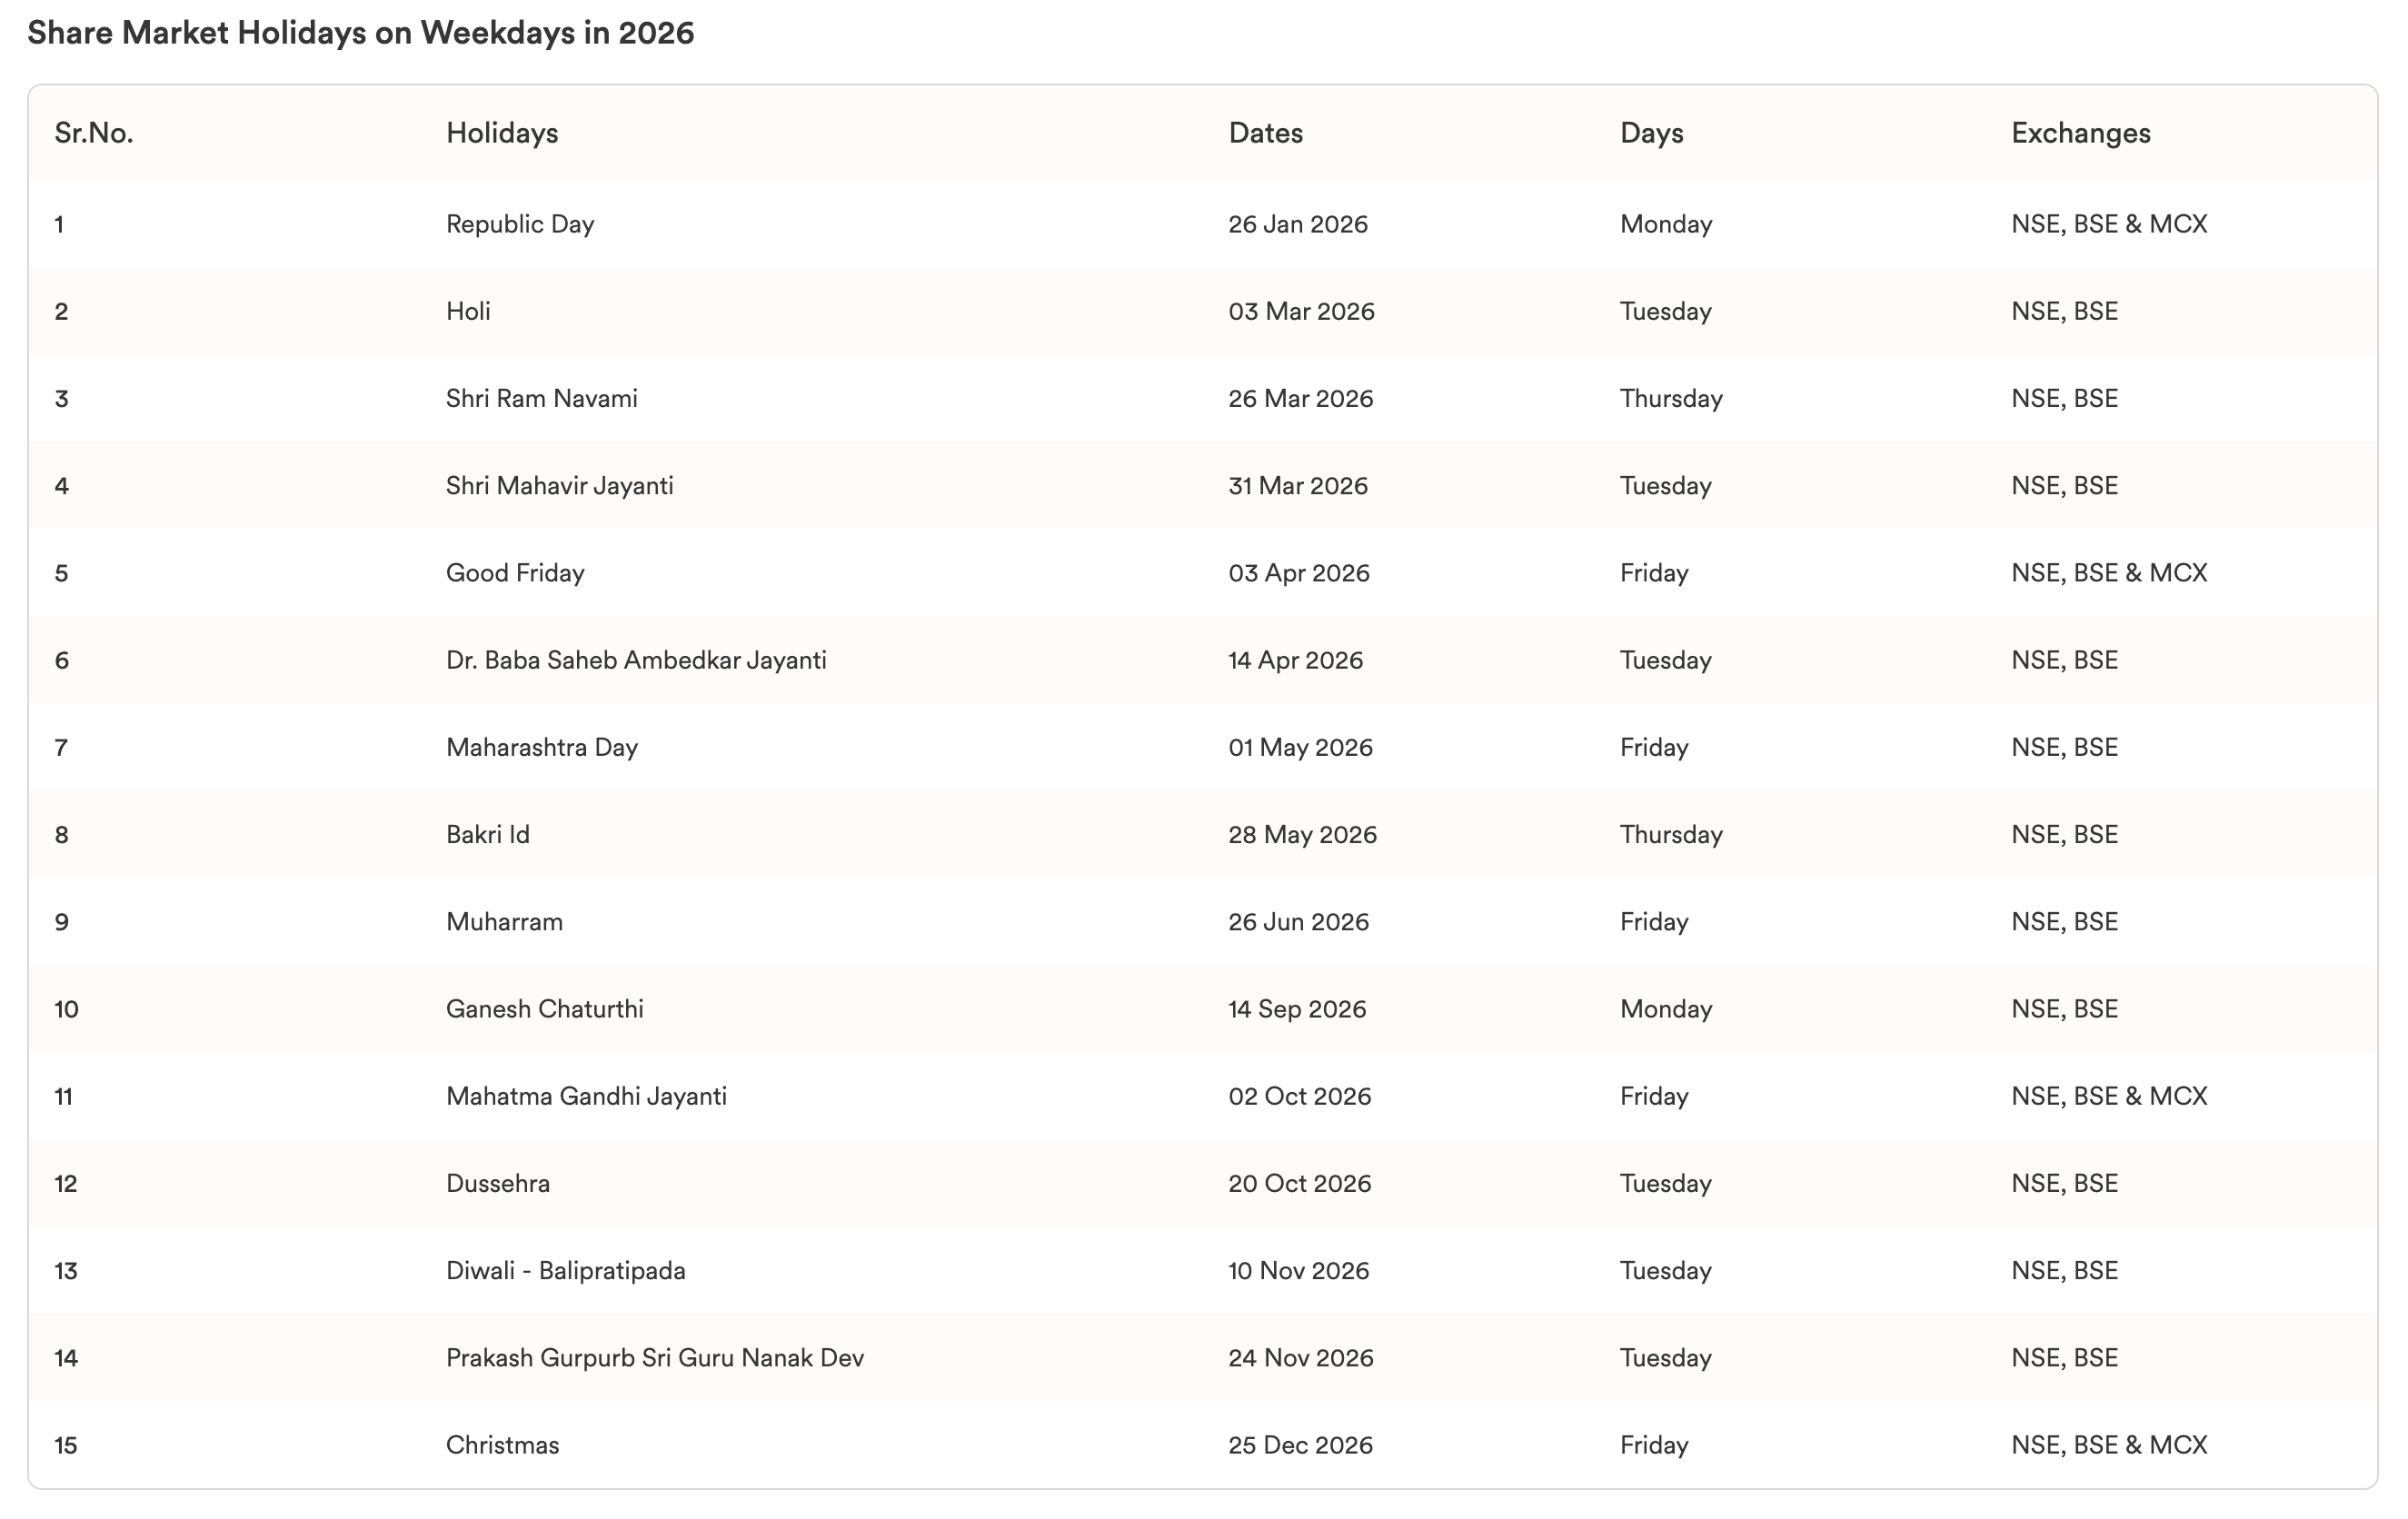Click the Bakri Id holiday name
This screenshot has width=2408, height=1519.
click(x=487, y=834)
